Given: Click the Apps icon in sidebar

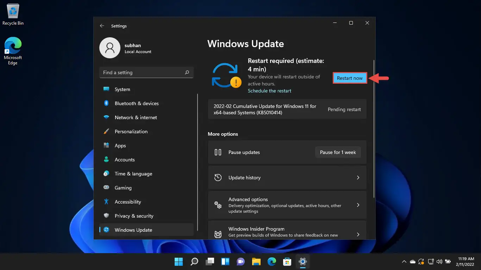Looking at the screenshot, I should (x=106, y=146).
